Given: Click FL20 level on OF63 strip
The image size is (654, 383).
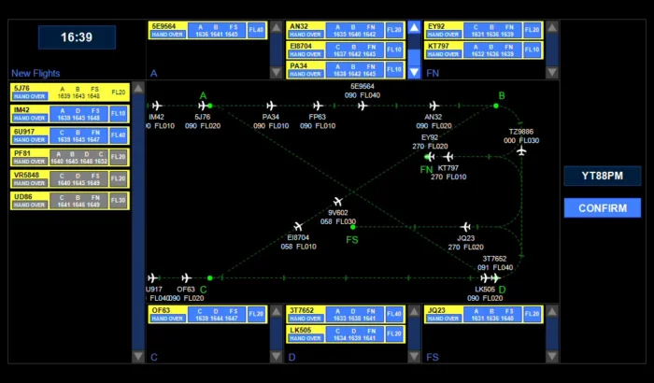Looking at the screenshot, I should [257, 314].
